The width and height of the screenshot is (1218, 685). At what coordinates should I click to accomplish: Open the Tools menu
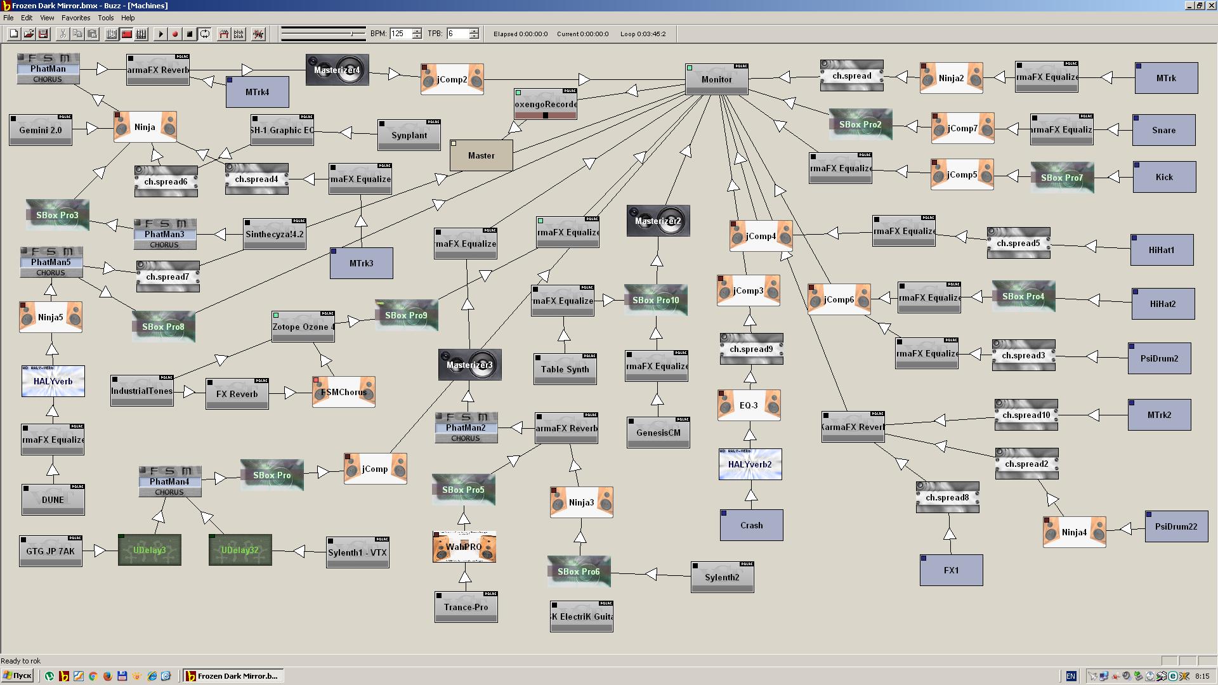click(x=105, y=18)
